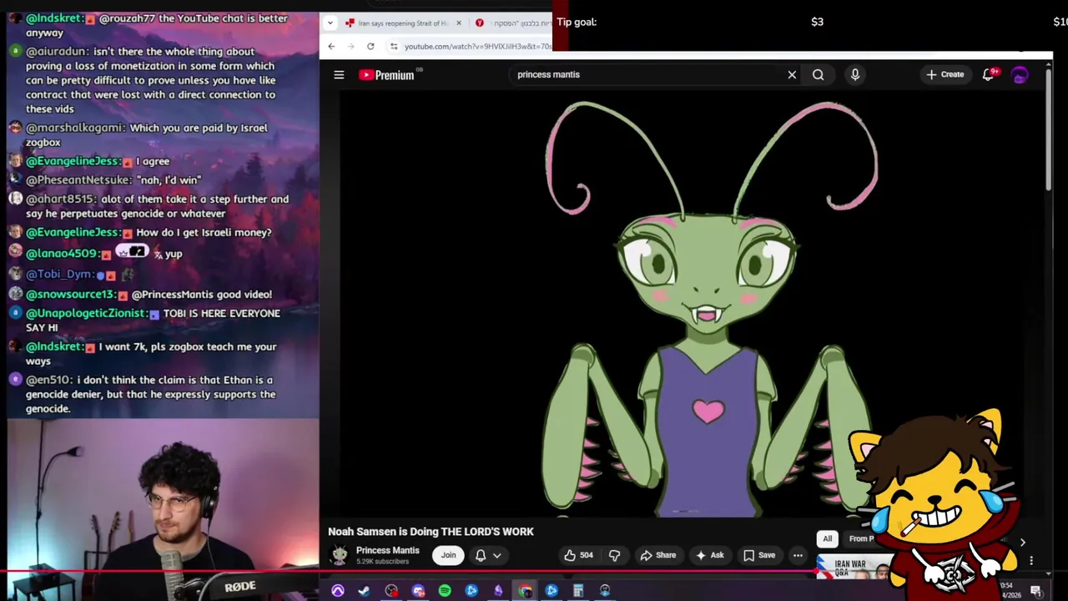The image size is (1068, 601).
Task: View site information icon in address bar
Action: [394, 46]
